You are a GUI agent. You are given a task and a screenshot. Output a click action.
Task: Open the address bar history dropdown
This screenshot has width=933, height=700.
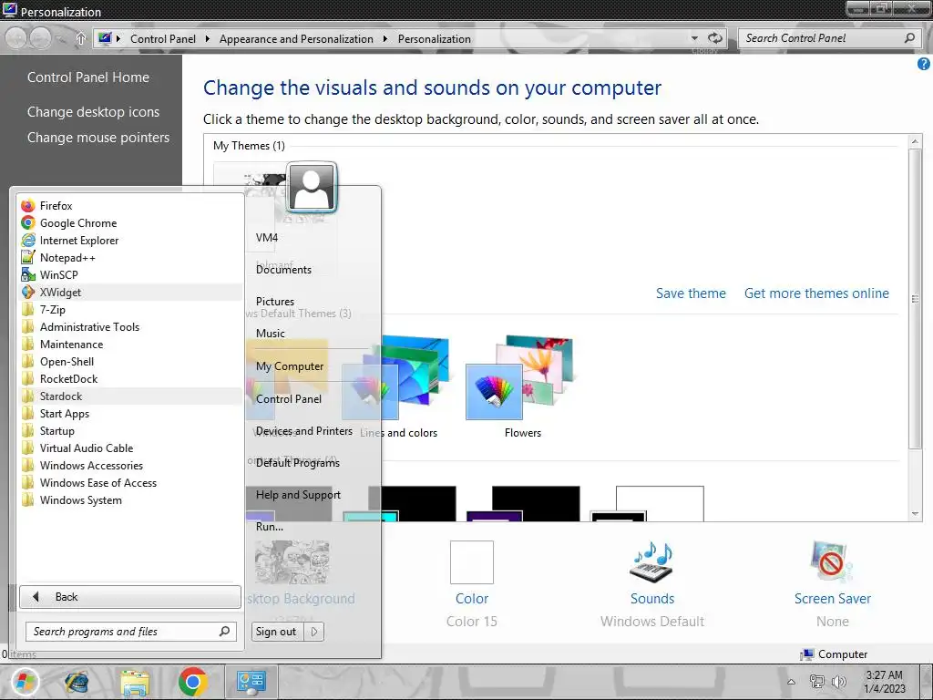click(x=694, y=38)
